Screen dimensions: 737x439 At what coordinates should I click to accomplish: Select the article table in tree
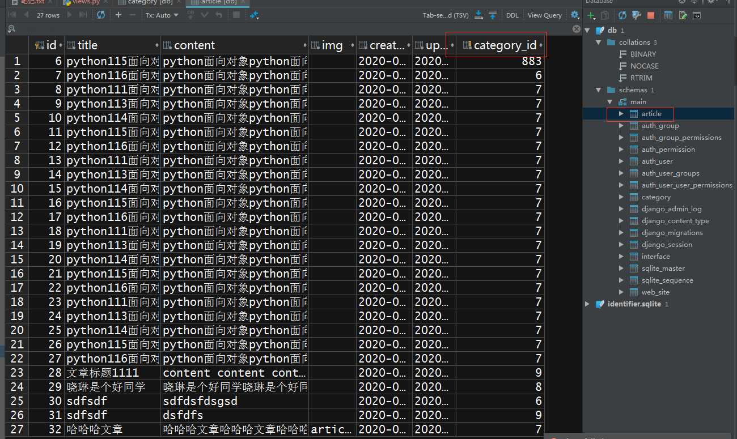click(x=651, y=114)
